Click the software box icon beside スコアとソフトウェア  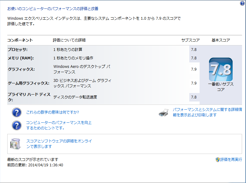click(x=15, y=144)
